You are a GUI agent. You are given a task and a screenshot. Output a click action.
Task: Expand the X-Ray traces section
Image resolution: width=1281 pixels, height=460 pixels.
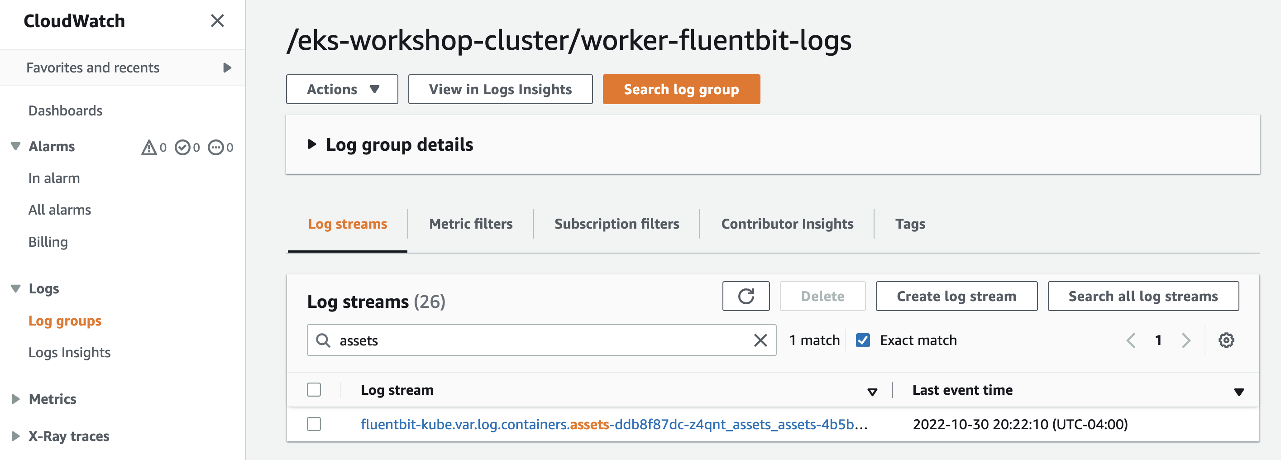coord(16,436)
